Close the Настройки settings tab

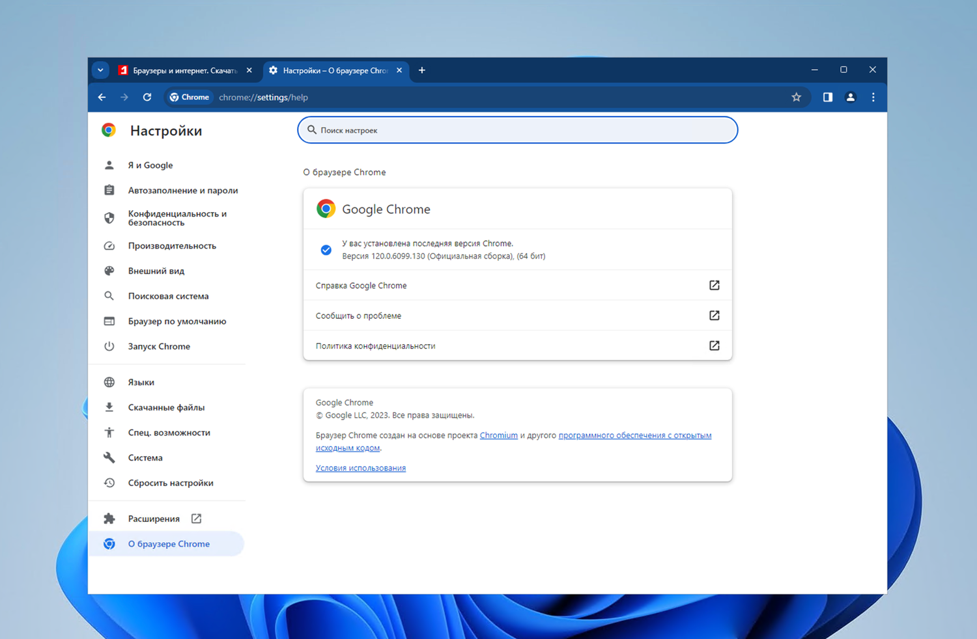[399, 70]
